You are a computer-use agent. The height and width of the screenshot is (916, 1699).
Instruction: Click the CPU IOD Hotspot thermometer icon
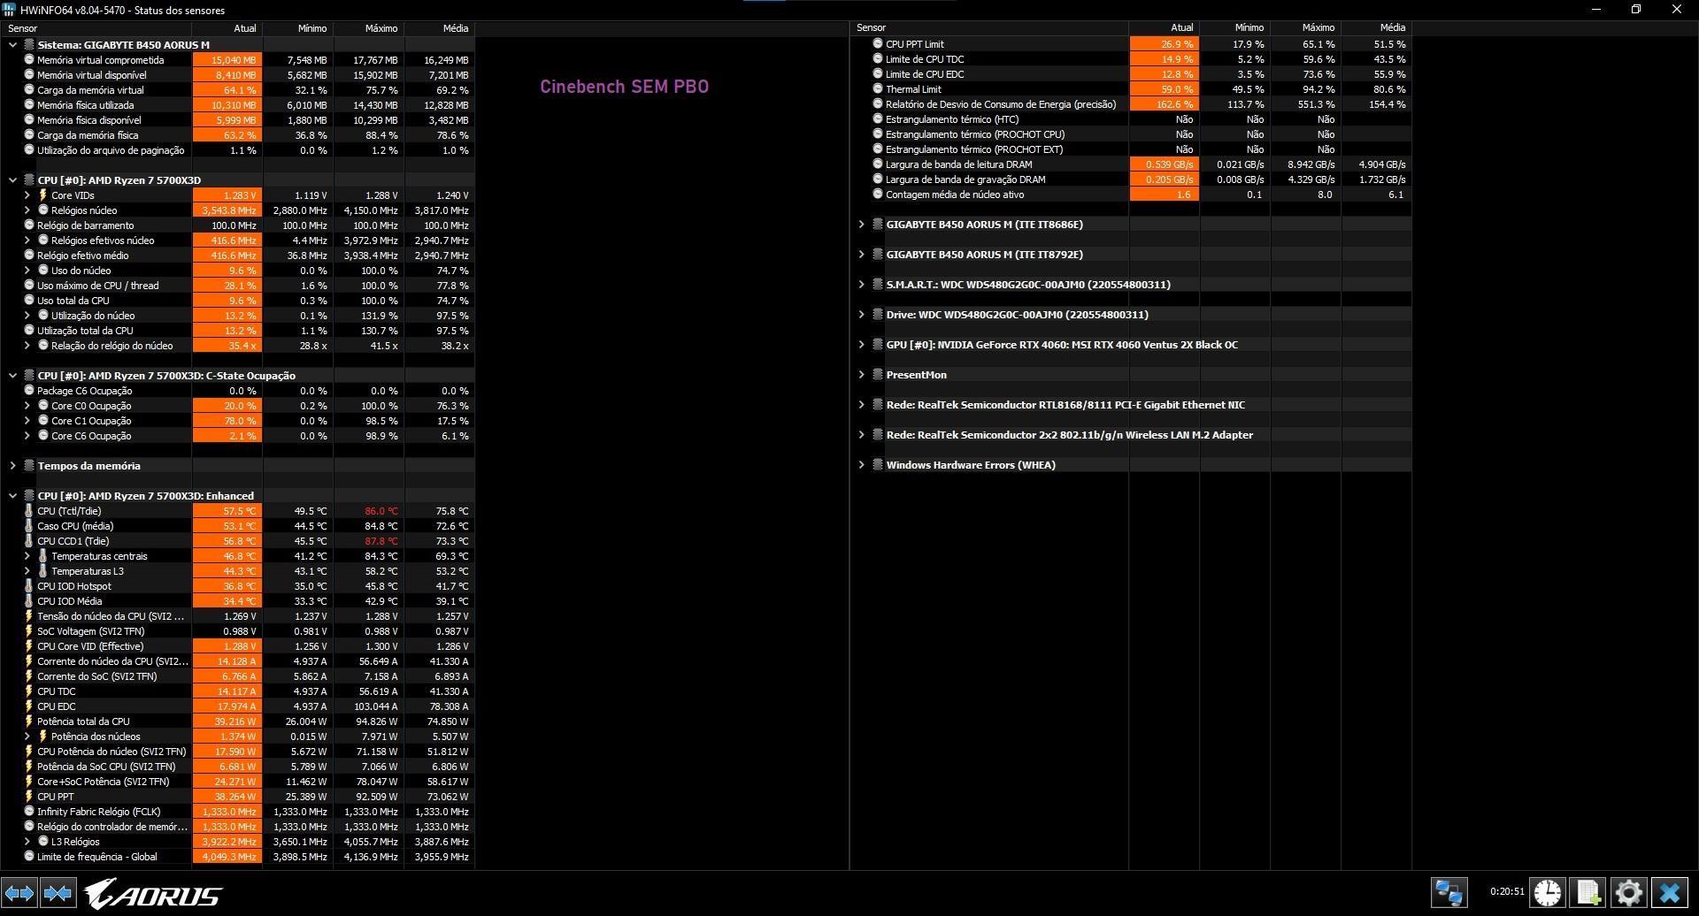(x=29, y=586)
